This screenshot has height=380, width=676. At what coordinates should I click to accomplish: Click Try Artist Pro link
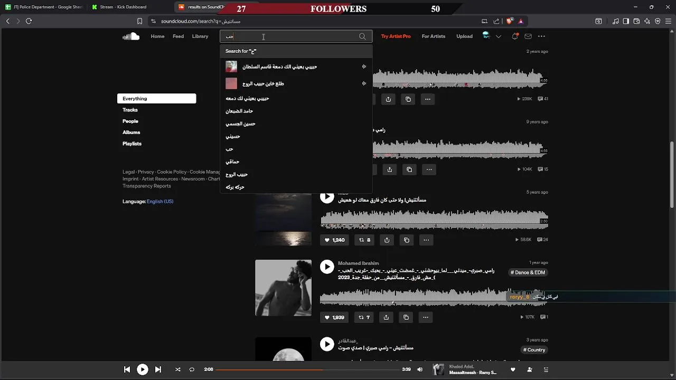[x=396, y=36]
